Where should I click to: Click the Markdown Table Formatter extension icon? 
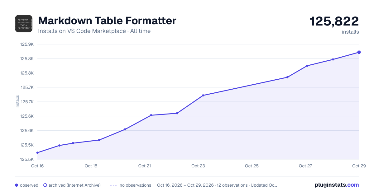point(24,24)
